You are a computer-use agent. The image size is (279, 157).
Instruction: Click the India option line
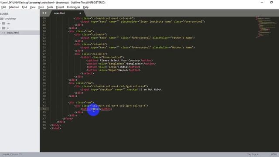click(113, 67)
